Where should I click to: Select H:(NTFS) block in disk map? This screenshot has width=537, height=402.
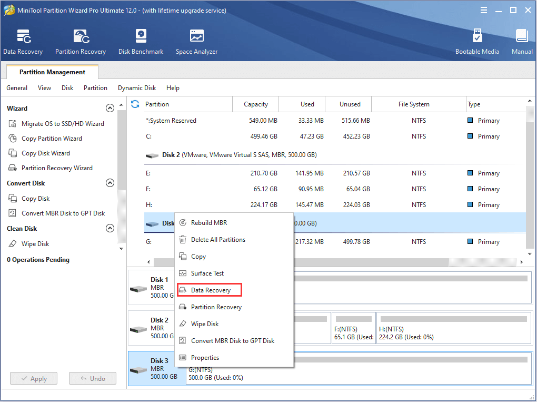point(454,328)
